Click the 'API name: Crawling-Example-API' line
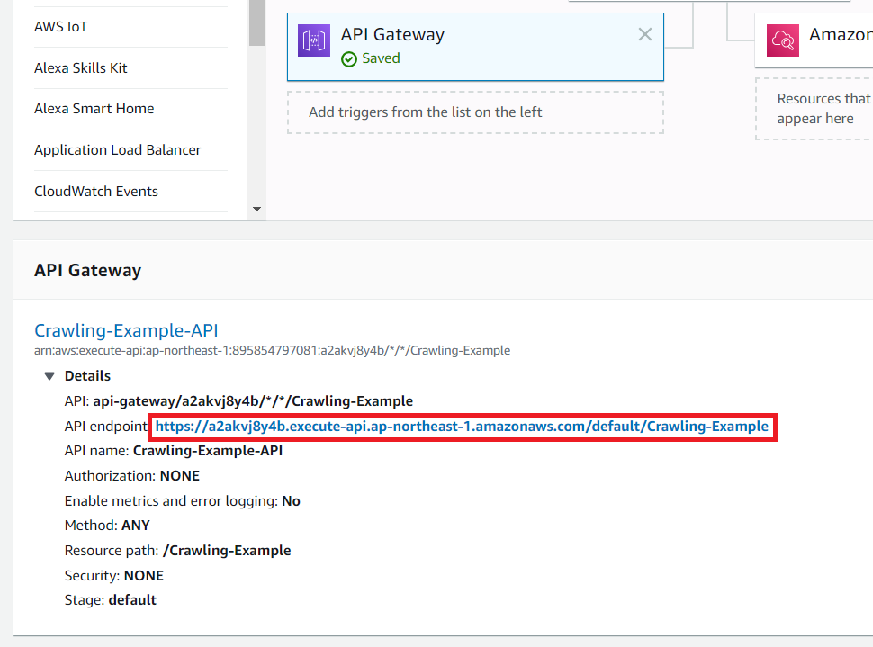 point(174,451)
